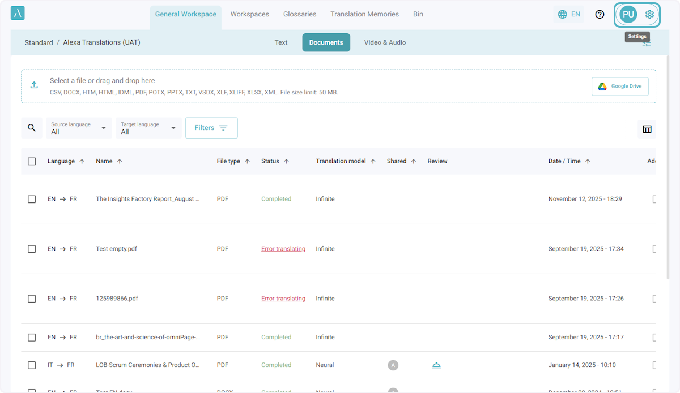Expand the Target language dropdown
This screenshot has height=393, width=680.
click(x=148, y=128)
